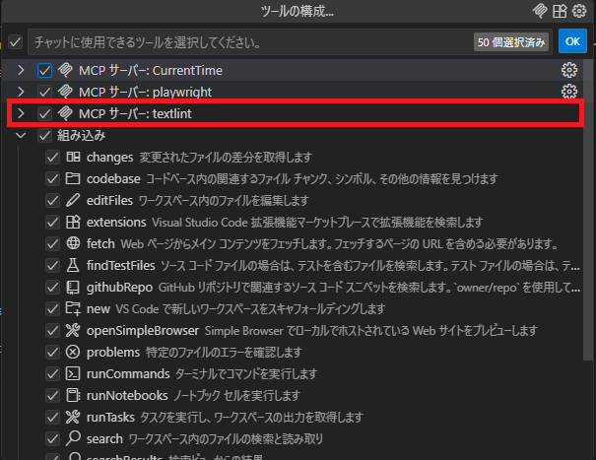This screenshot has width=596, height=460.
Task: Expand the MCP サーバー: CurrentTime node
Action: pos(22,70)
